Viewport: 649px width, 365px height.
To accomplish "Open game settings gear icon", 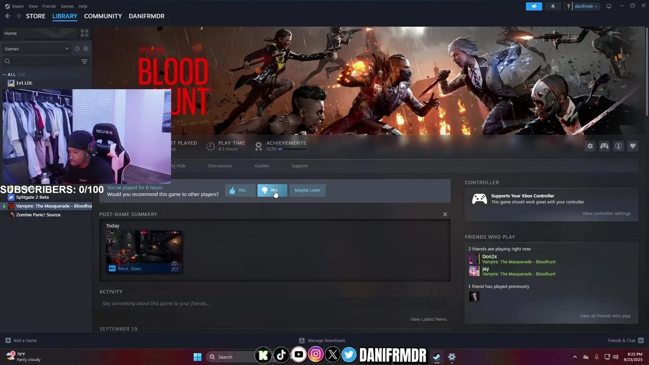I will pyautogui.click(x=590, y=146).
